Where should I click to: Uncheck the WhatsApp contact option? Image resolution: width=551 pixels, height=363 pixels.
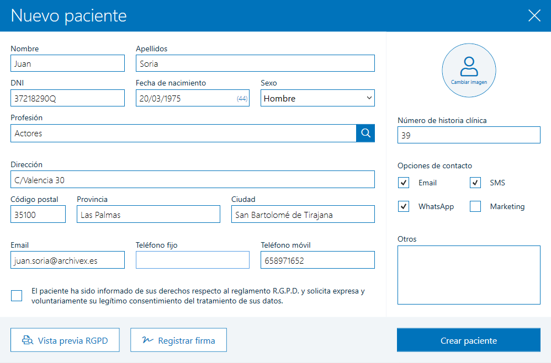(404, 206)
